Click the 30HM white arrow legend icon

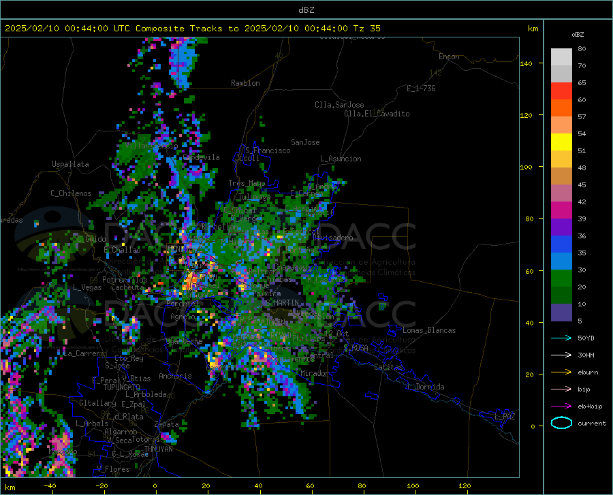pos(561,355)
